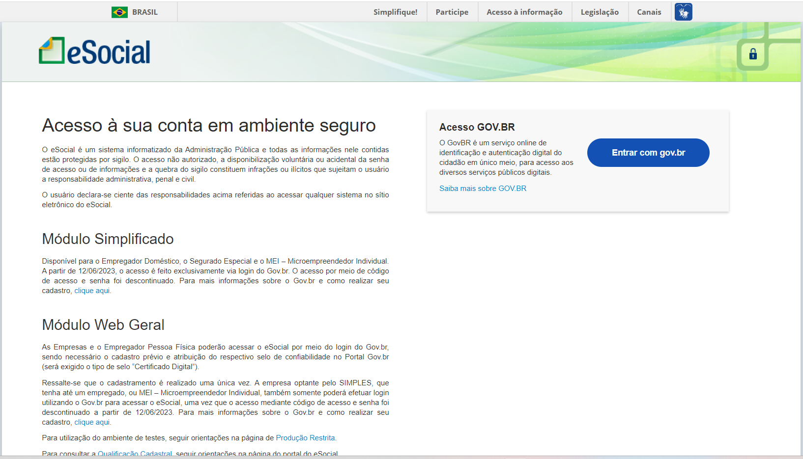Open the Qualificação Cadastral link
Viewport: 803px width, 459px height.
(x=135, y=454)
